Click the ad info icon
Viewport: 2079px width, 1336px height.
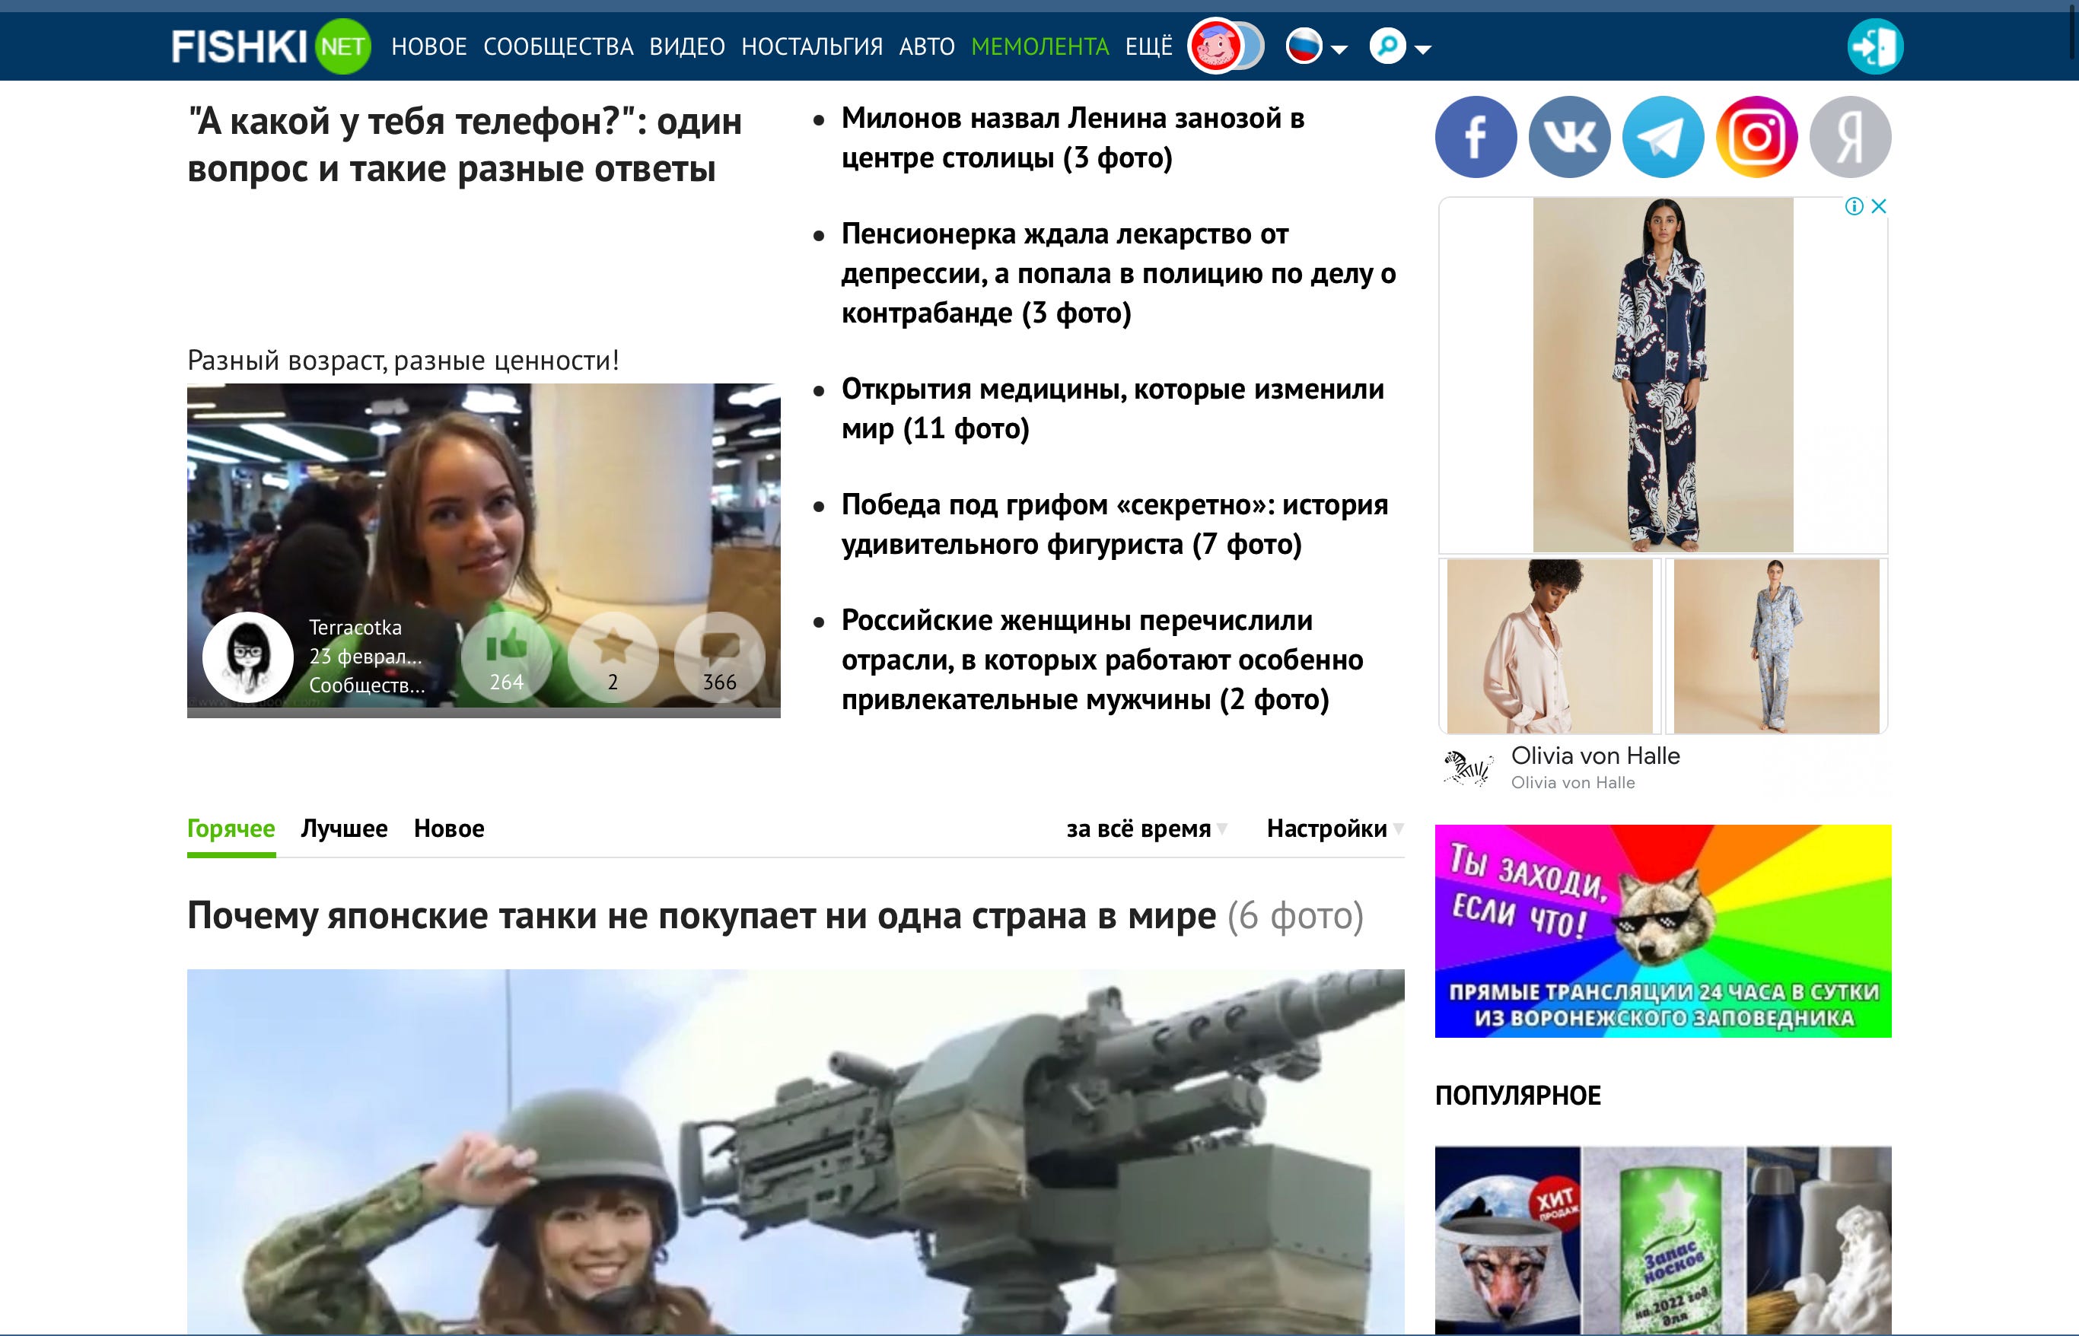click(x=1855, y=206)
